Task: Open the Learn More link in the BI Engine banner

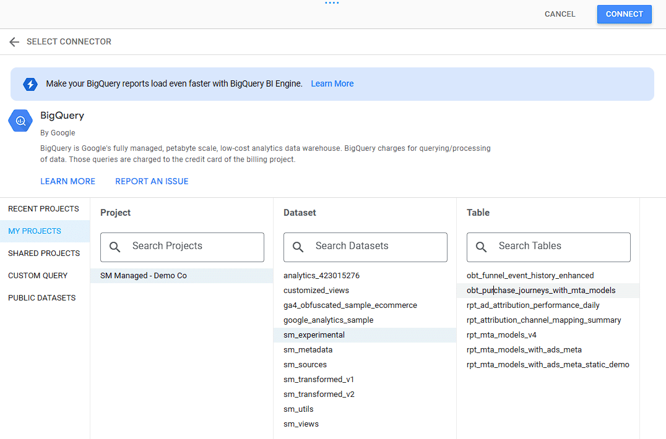Action: 332,83
